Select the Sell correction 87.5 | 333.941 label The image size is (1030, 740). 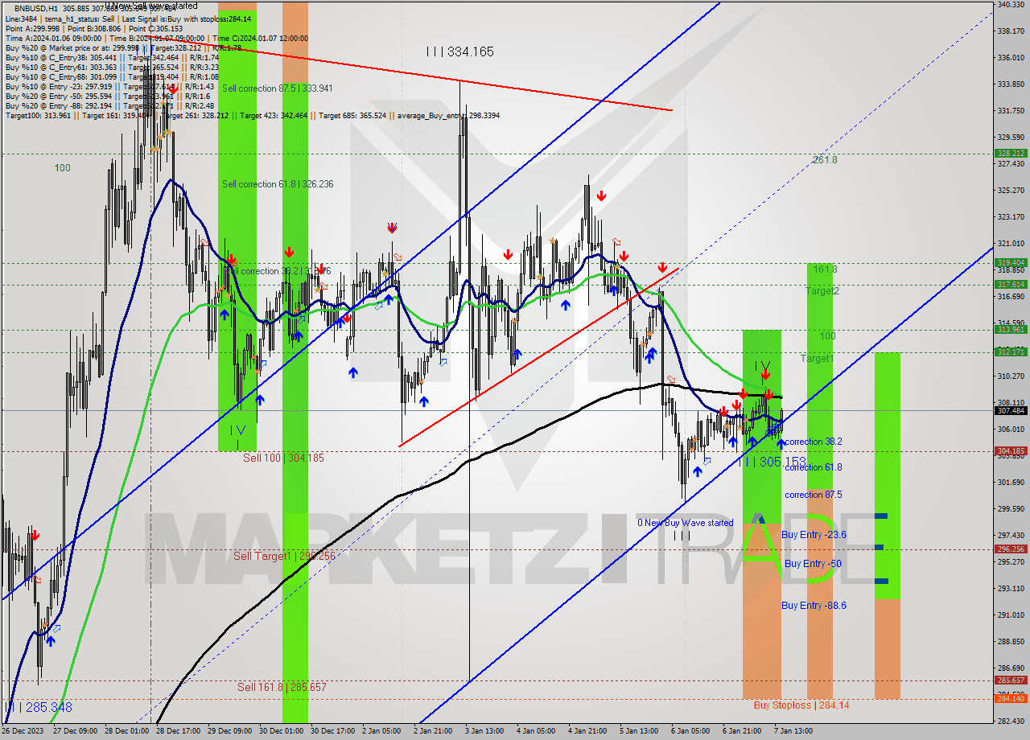click(277, 88)
